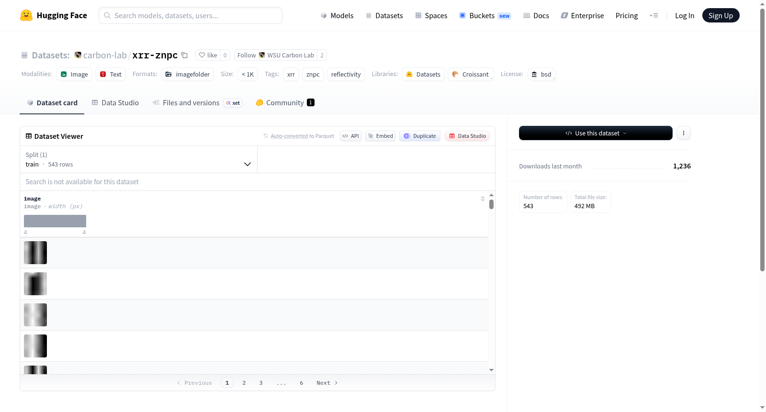This screenshot has width=766, height=412.
Task: Click the Datasets library tag
Action: coord(423,74)
